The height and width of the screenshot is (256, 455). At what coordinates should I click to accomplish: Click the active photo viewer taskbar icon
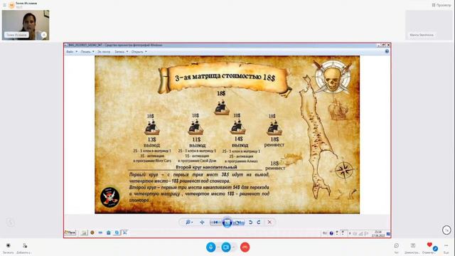pyautogui.click(x=125, y=233)
